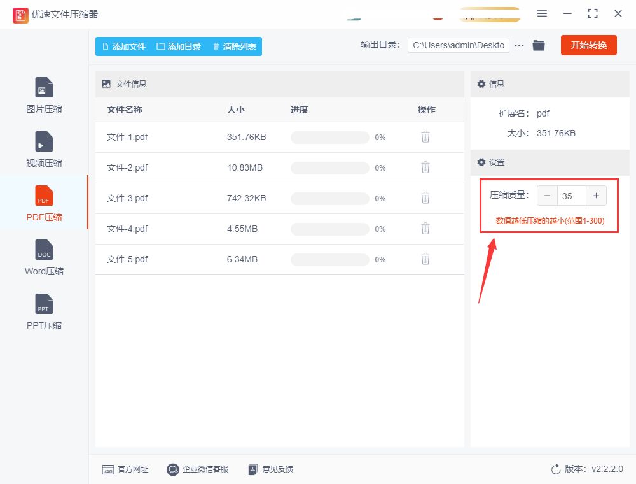Delete 文件-5.pdf using its trash icon
The height and width of the screenshot is (484, 636).
[425, 259]
